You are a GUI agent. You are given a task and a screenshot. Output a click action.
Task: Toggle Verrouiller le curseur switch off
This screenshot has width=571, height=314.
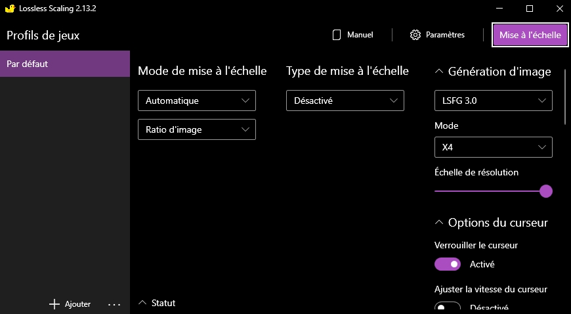click(448, 264)
